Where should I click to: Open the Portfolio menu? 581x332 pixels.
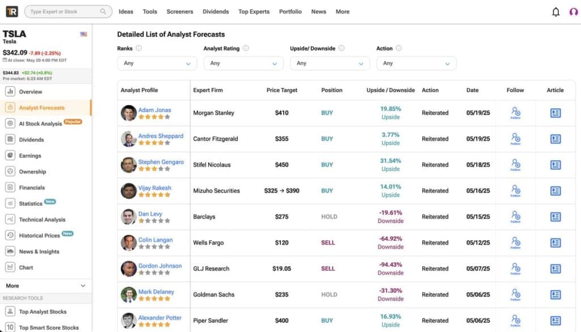coord(290,11)
